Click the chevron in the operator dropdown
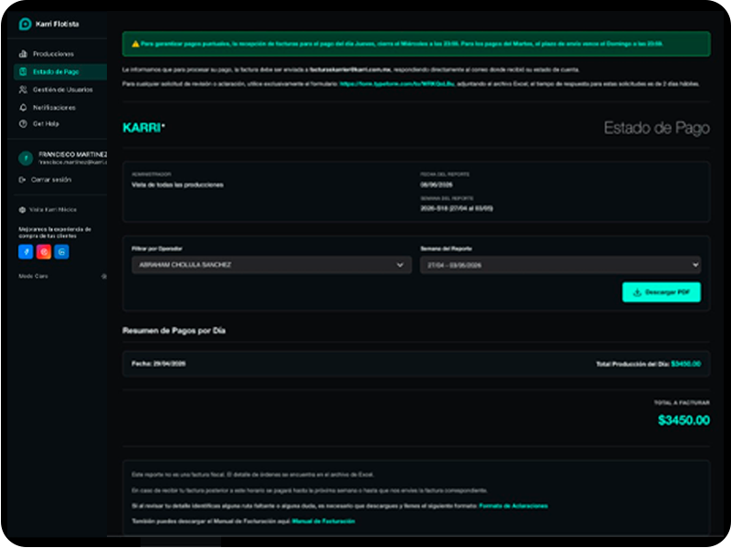This screenshot has width=731, height=548. [x=400, y=265]
